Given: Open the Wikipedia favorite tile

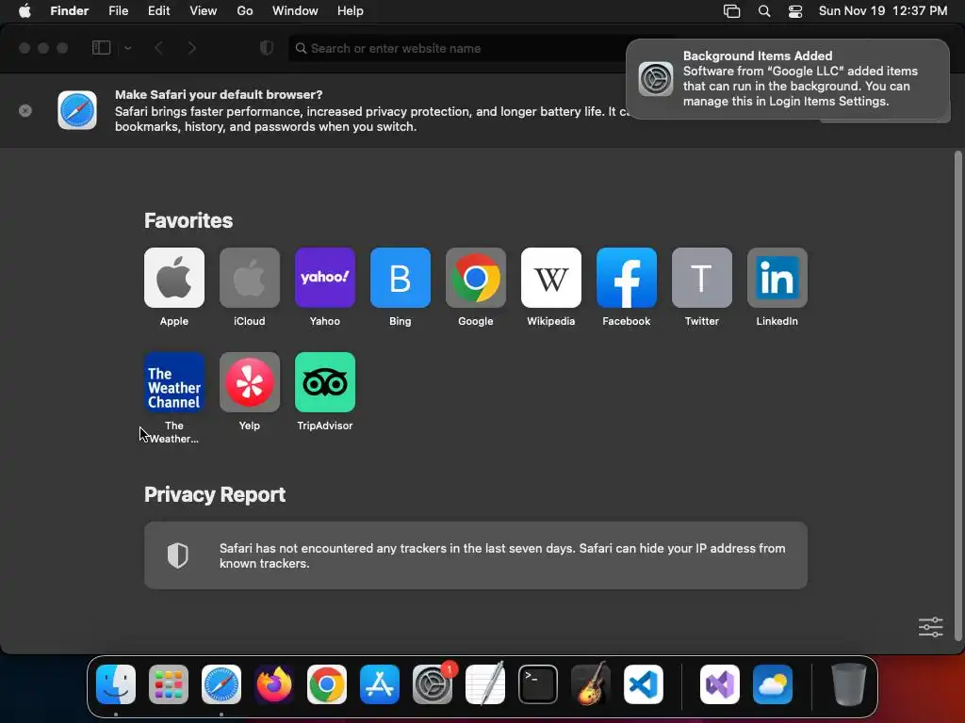Looking at the screenshot, I should [550, 278].
